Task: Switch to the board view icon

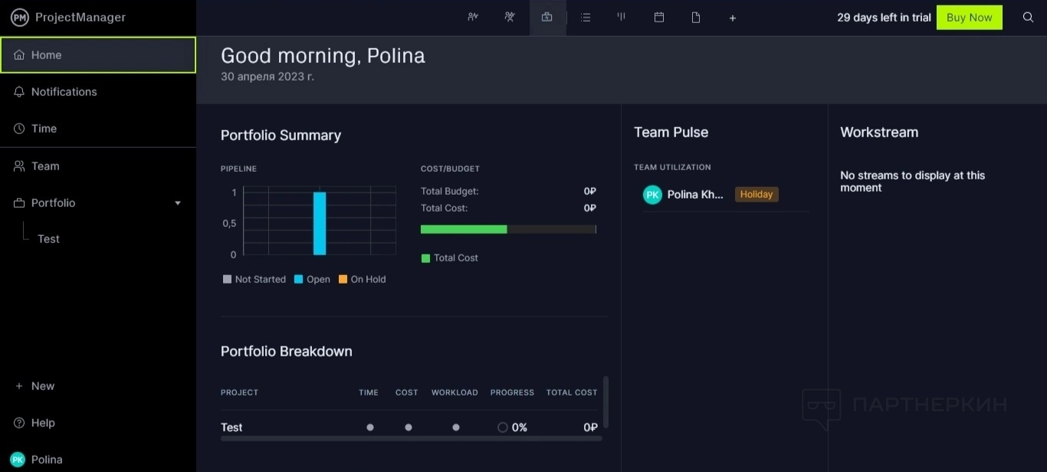Action: tap(622, 18)
